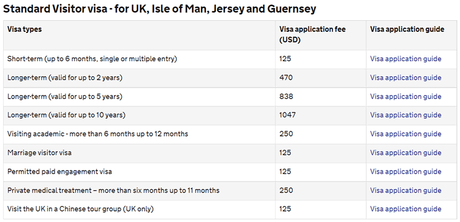
Task: Click the 838 fee value cell
Action: click(286, 97)
